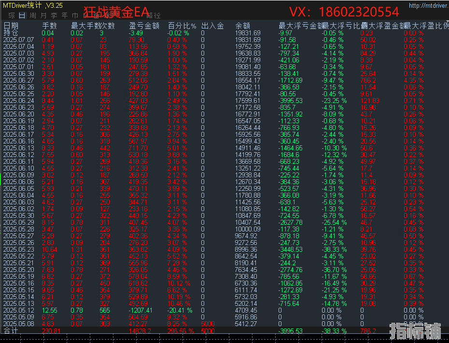This screenshot has height=343, width=449.
Task: Click the floating loss -3448.53
Action: 290,249
